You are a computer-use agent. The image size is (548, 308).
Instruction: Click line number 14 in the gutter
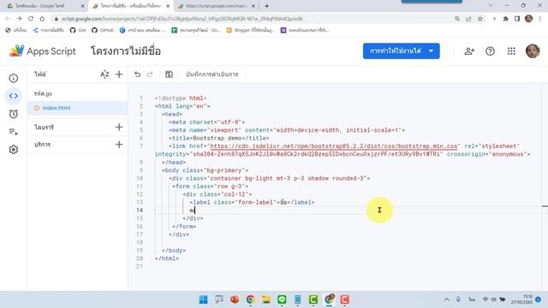tap(139, 210)
